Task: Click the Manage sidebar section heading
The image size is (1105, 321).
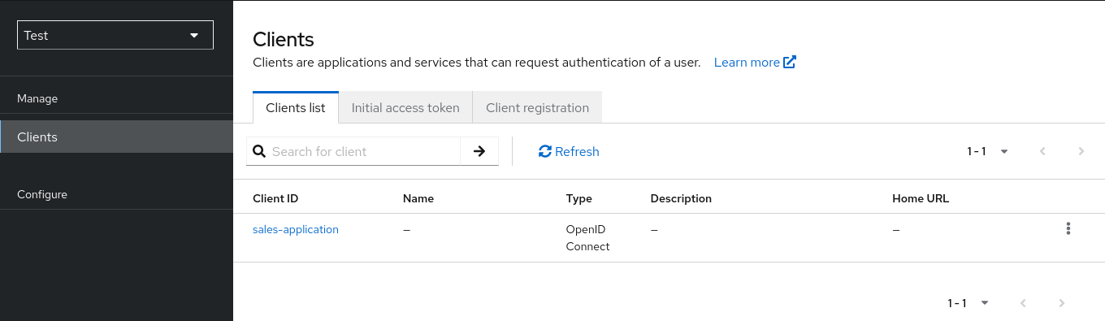Action: [x=37, y=98]
